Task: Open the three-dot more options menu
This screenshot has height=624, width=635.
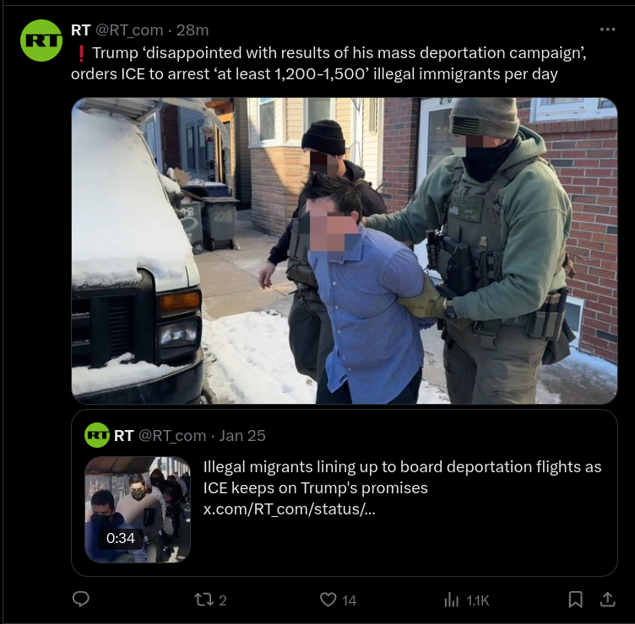Action: coord(607,30)
